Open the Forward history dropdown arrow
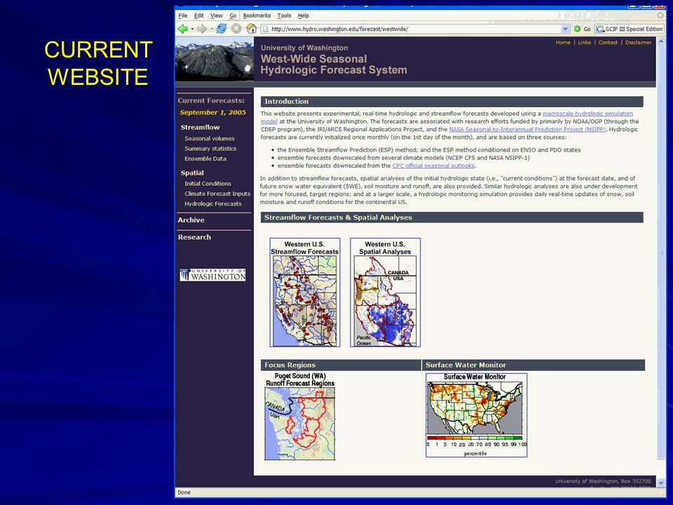The width and height of the screenshot is (673, 505). pos(212,29)
